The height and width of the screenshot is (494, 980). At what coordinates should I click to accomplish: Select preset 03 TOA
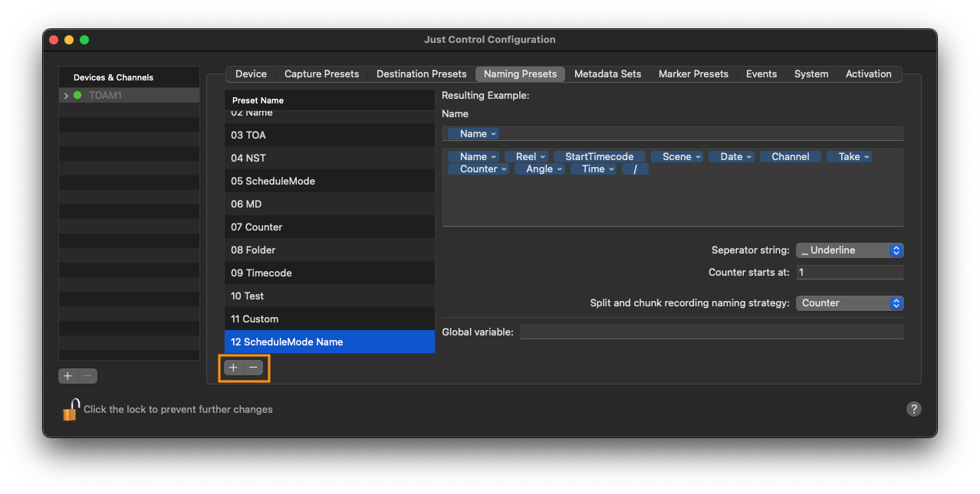coord(330,135)
